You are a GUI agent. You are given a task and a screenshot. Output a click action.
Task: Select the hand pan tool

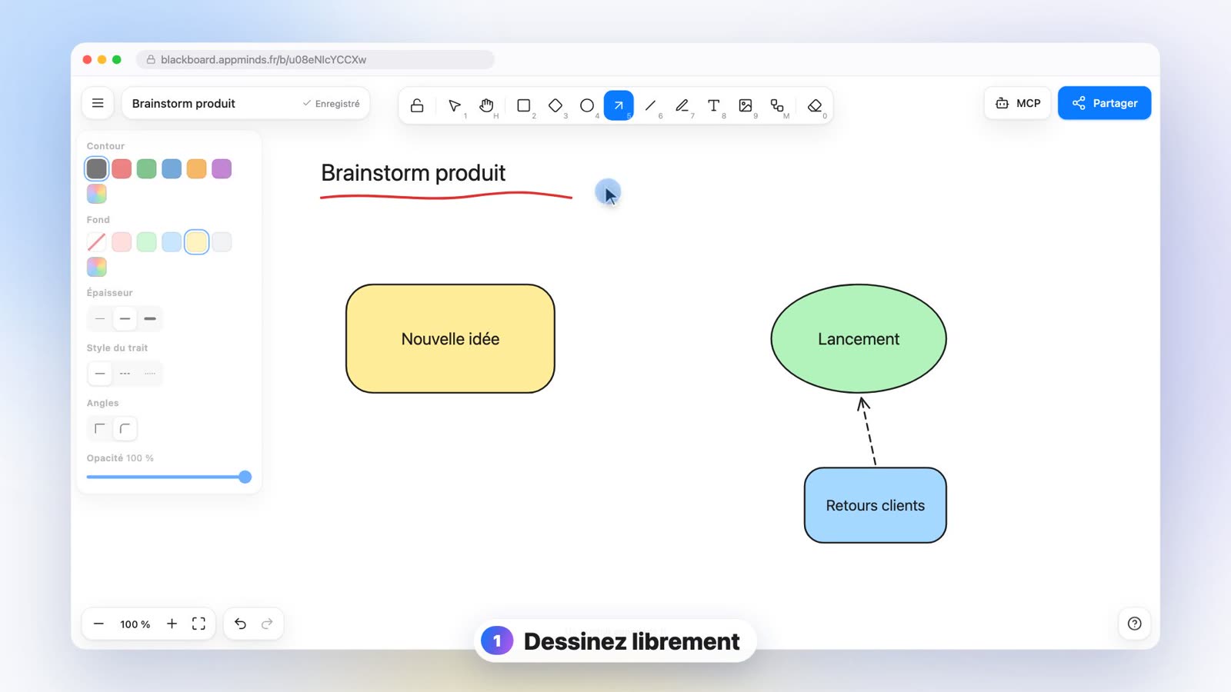click(x=486, y=105)
